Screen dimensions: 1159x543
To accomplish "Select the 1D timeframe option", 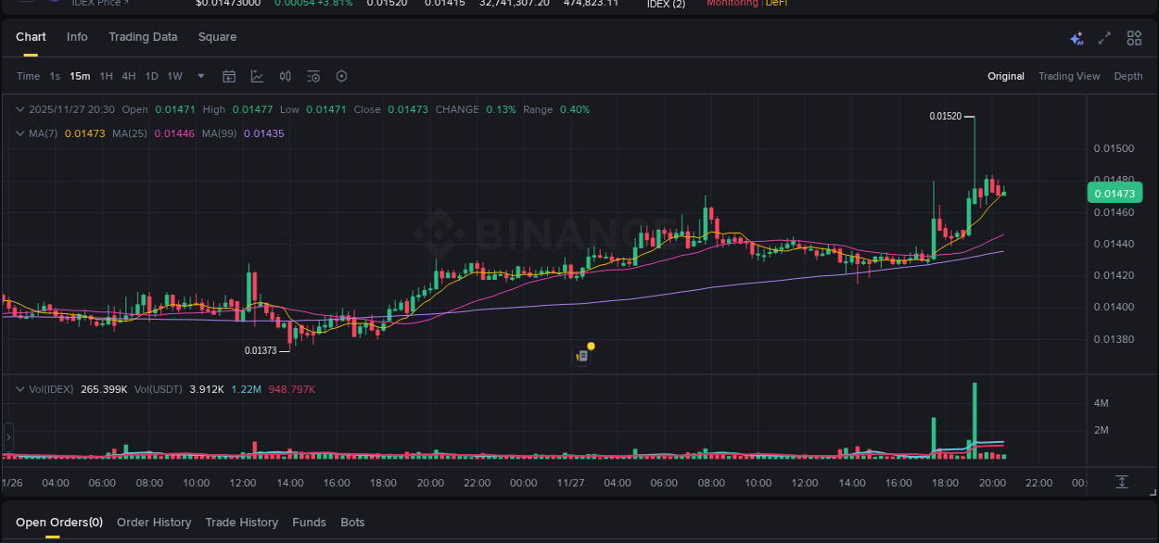I will (151, 76).
